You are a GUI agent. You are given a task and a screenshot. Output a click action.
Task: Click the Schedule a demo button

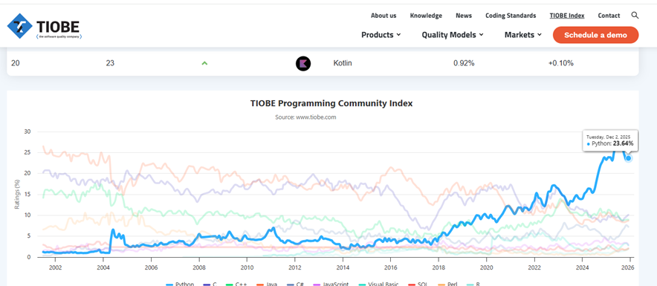point(595,35)
